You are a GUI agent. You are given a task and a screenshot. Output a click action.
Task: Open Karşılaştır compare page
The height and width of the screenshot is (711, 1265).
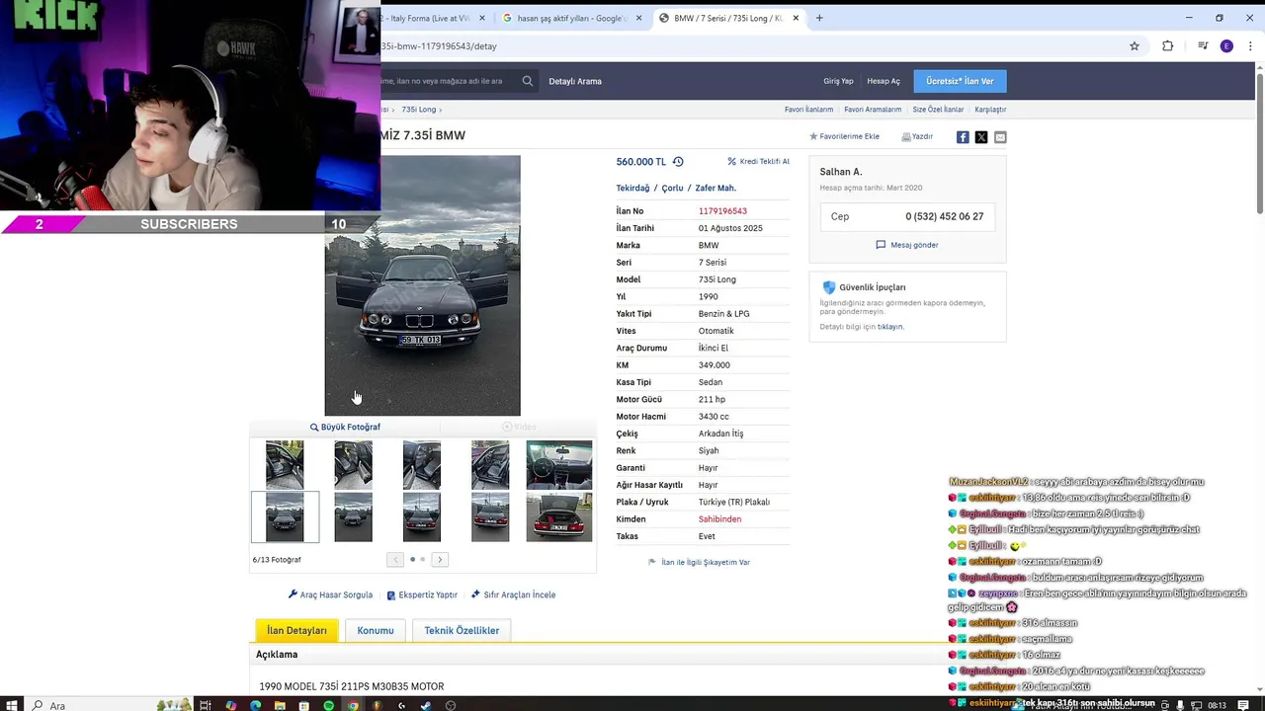tap(990, 110)
